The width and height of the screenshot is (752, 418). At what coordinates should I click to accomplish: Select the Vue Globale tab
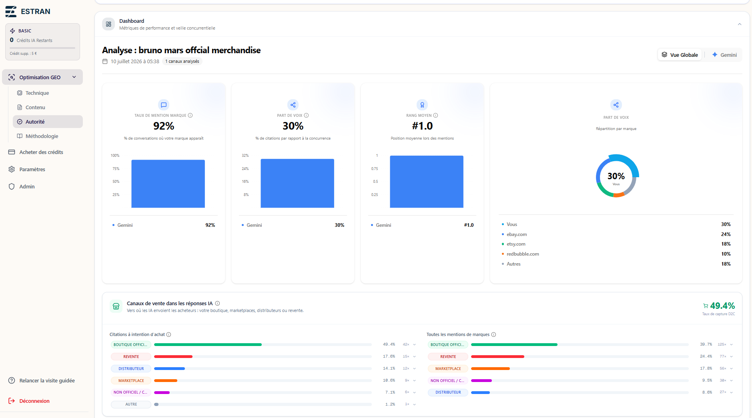coord(680,55)
